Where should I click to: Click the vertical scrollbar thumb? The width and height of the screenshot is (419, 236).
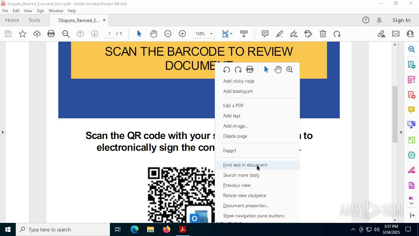coord(395,114)
